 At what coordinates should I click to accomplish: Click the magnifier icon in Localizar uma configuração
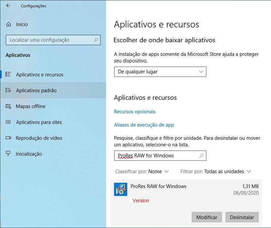96,40
